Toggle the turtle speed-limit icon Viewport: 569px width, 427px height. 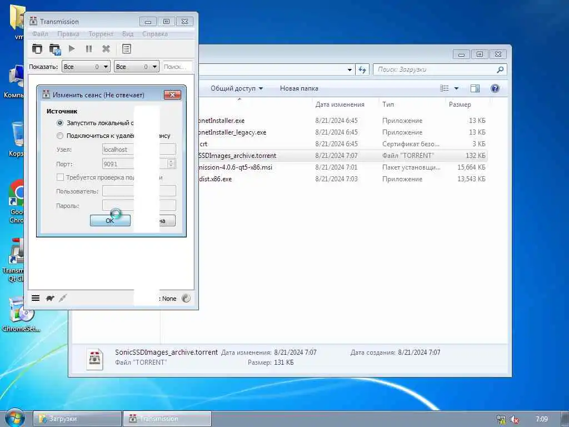tap(49, 298)
